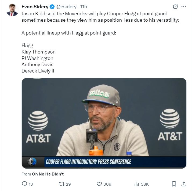The height and width of the screenshot is (191, 192).
Task: Open the three-dot More options menu
Action: pos(184,7)
